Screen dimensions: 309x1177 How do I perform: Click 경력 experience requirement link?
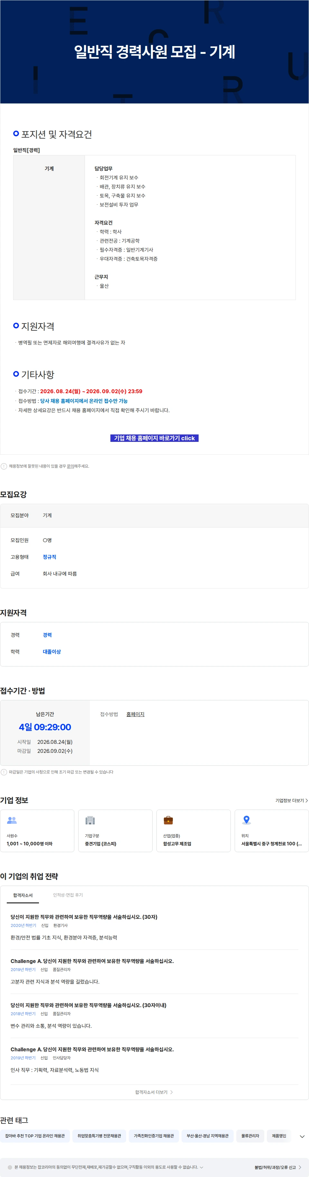point(47,635)
